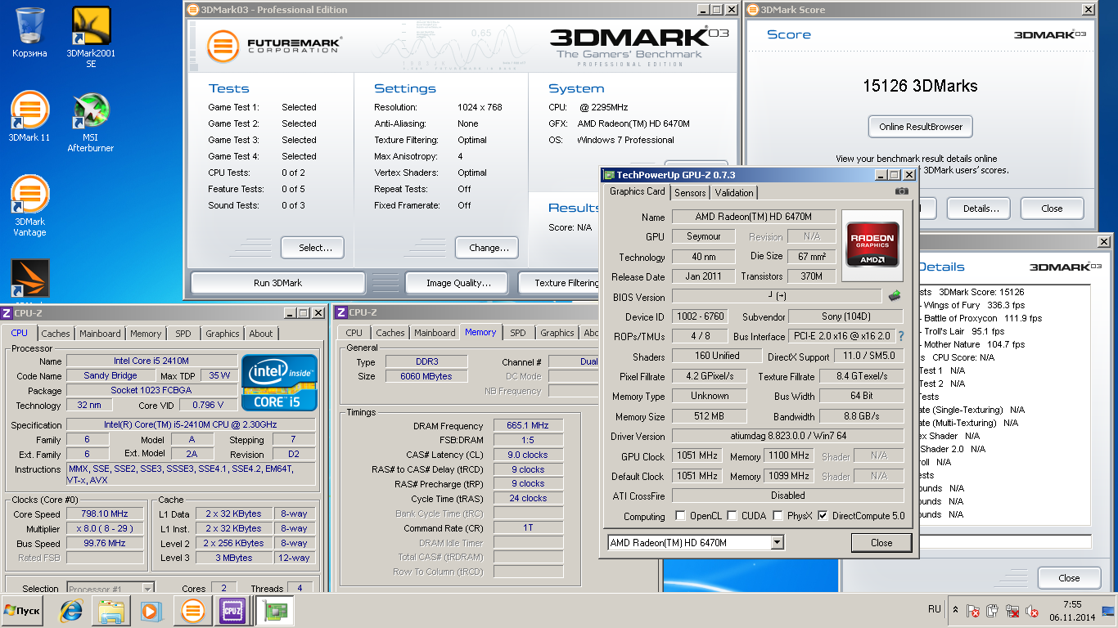Enable the CUDA checkbox in GPU-Z
The height and width of the screenshot is (628, 1118).
point(731,516)
